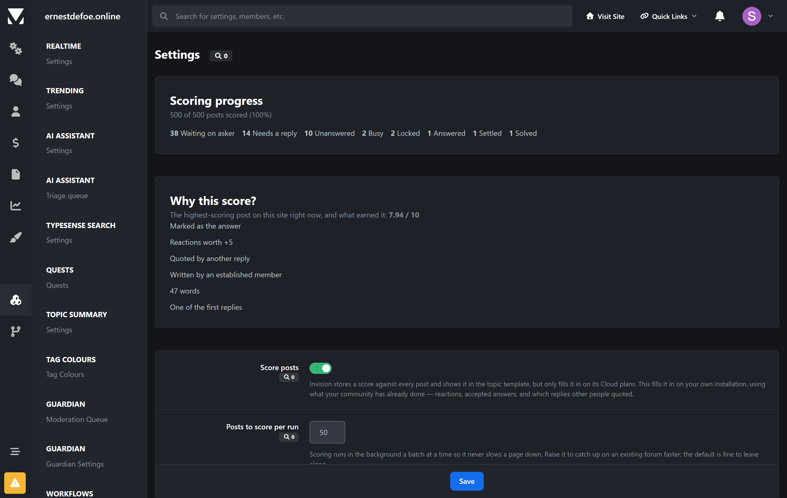
Task: Click the blue Save button
Action: pyautogui.click(x=467, y=481)
